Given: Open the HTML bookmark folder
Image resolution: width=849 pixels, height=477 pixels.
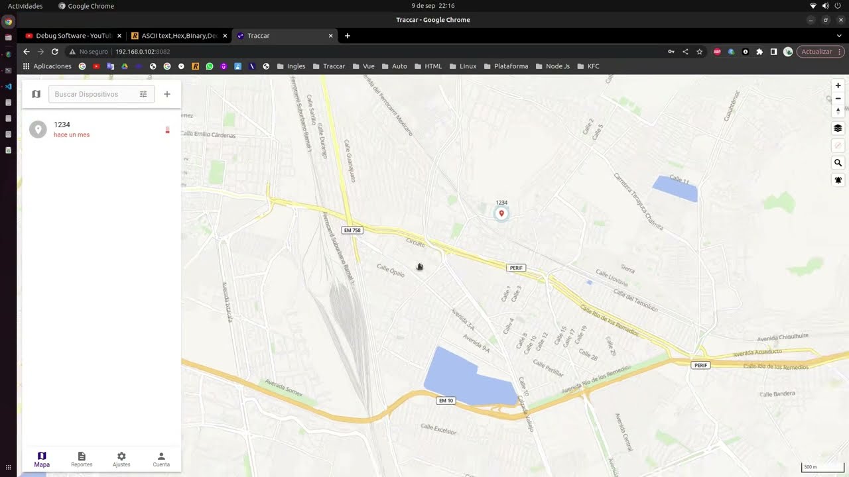Looking at the screenshot, I should [x=428, y=66].
